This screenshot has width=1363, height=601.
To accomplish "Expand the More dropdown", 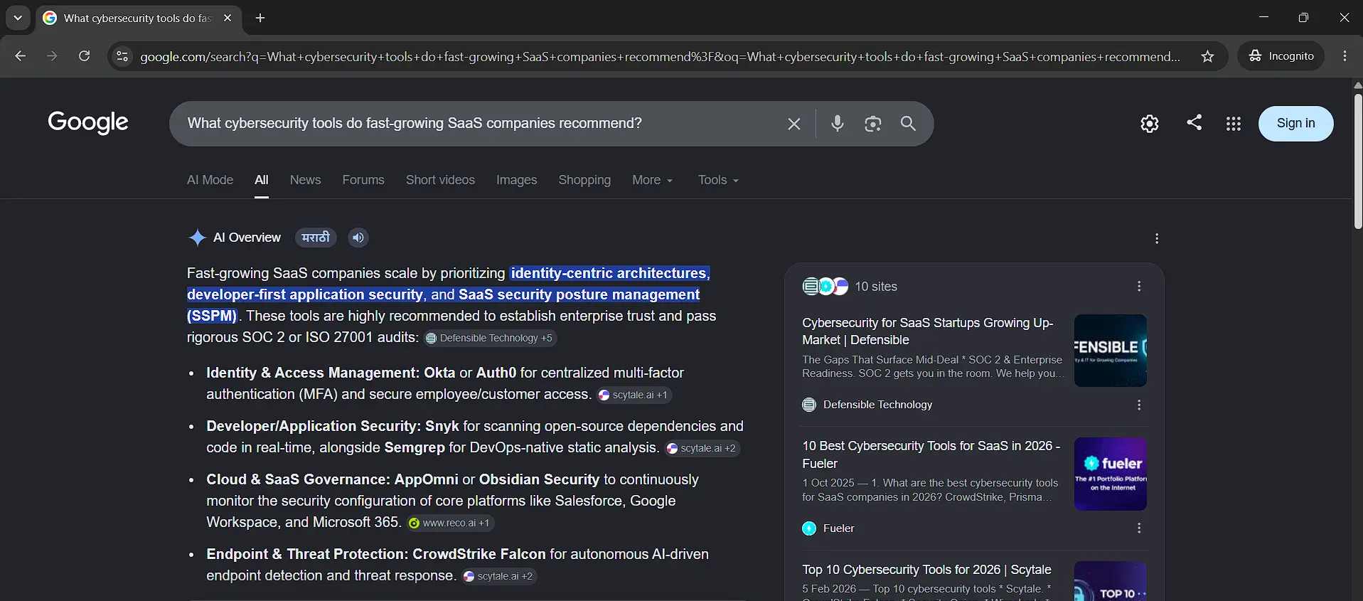I will (x=652, y=180).
